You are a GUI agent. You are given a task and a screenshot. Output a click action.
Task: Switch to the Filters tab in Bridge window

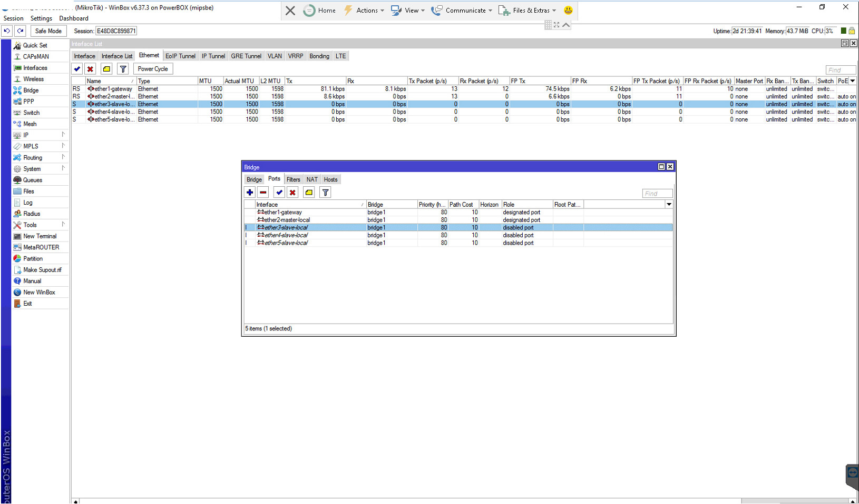(x=293, y=179)
